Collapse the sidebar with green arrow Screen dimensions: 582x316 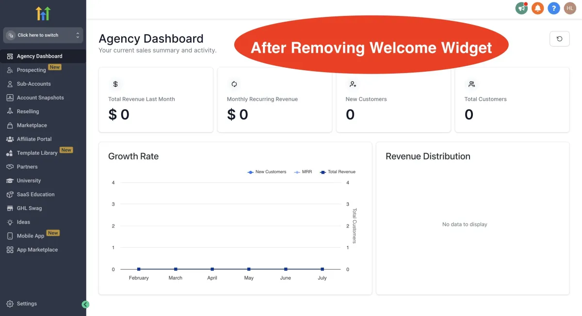coord(85,304)
